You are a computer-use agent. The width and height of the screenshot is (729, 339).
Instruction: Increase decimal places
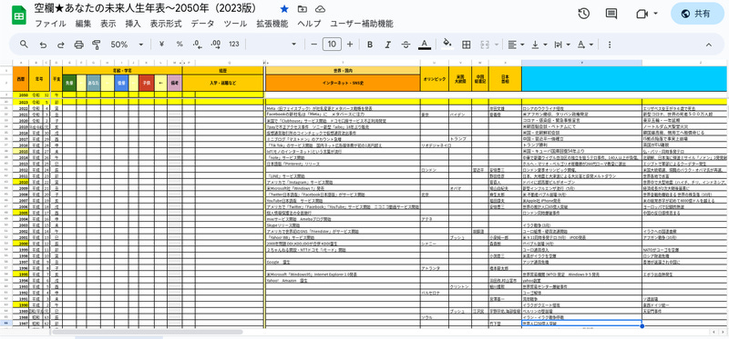pos(215,44)
